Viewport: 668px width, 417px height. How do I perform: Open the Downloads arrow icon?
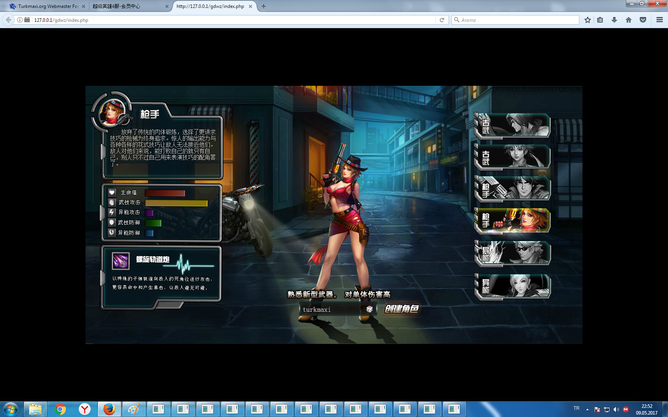(614, 20)
